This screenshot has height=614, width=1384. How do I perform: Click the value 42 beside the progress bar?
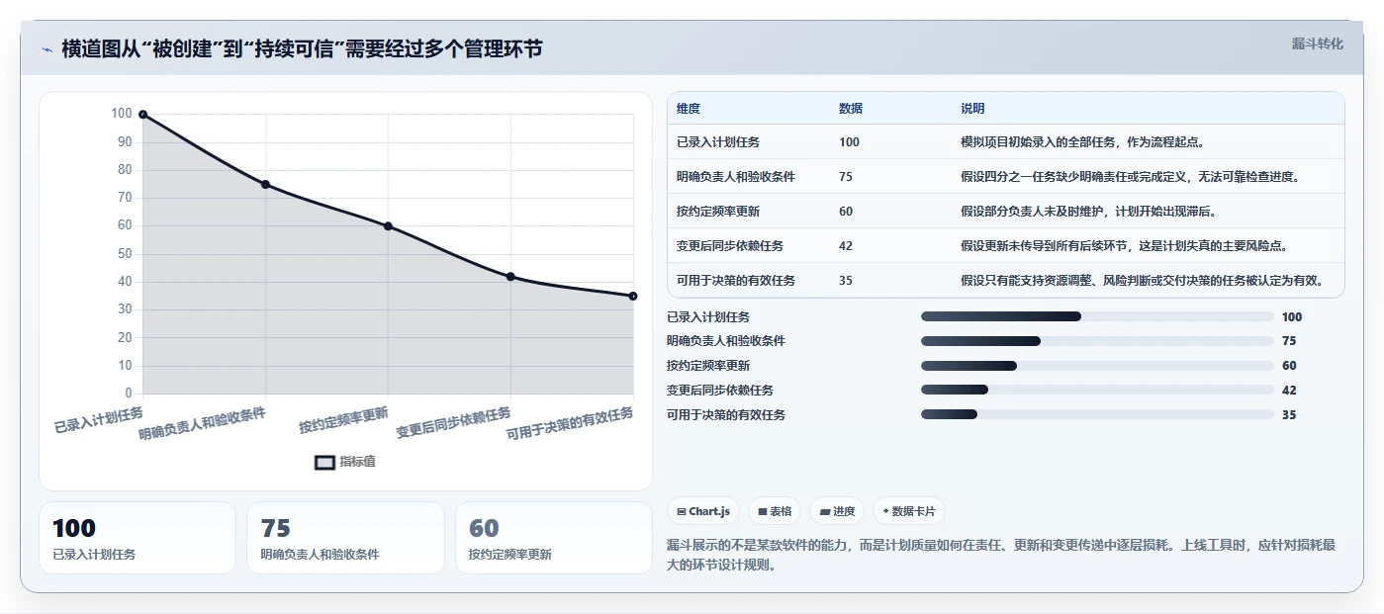pyautogui.click(x=1289, y=391)
